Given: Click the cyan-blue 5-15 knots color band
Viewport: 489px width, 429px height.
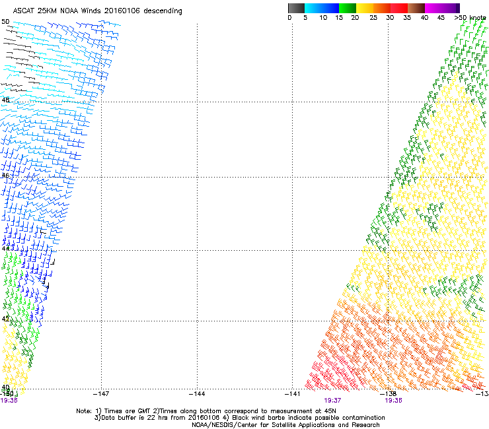Looking at the screenshot, I should (x=322, y=8).
